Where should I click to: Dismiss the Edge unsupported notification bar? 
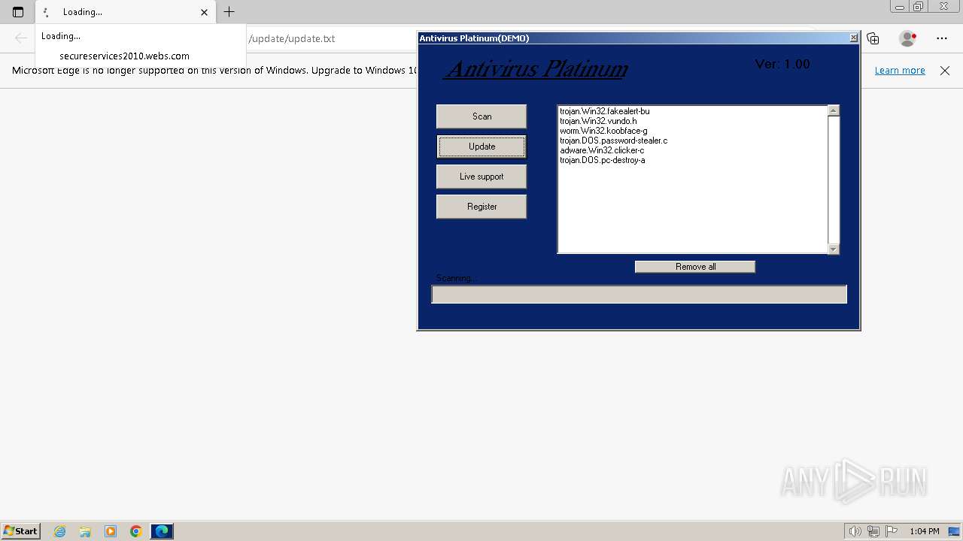coord(945,71)
